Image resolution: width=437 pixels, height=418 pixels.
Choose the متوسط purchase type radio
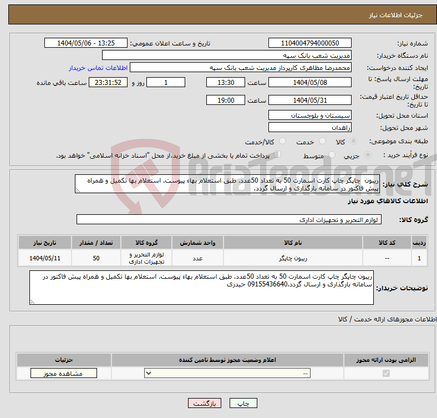(x=331, y=156)
